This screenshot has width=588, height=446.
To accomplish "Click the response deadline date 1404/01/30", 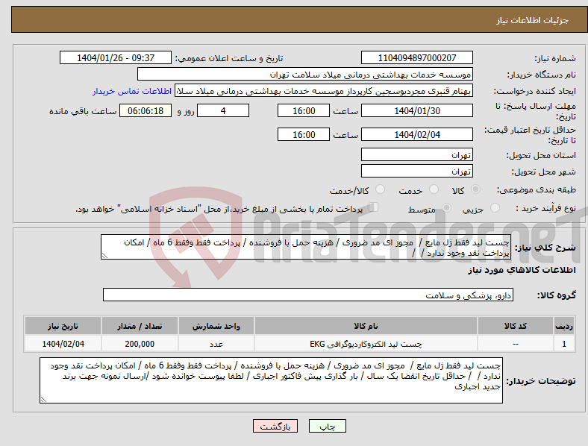I will 416,110.
